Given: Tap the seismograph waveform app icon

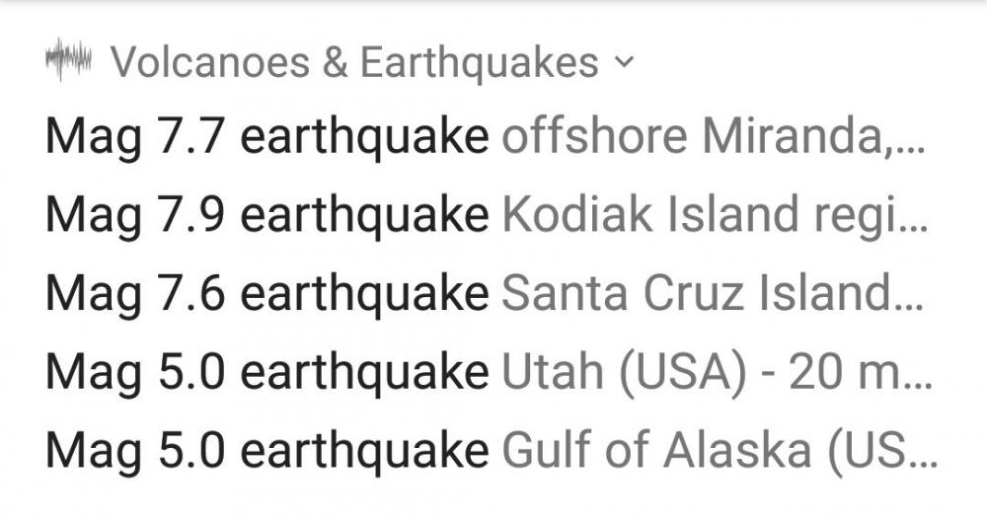Looking at the screenshot, I should point(68,62).
